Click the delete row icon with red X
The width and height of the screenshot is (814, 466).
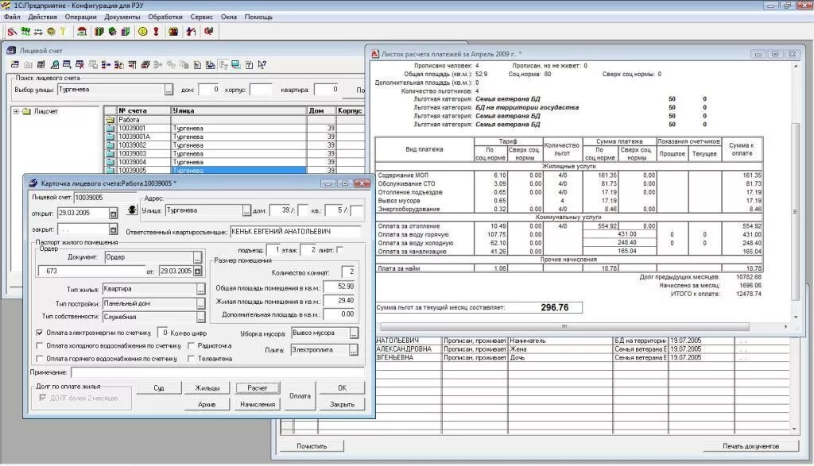[80, 65]
